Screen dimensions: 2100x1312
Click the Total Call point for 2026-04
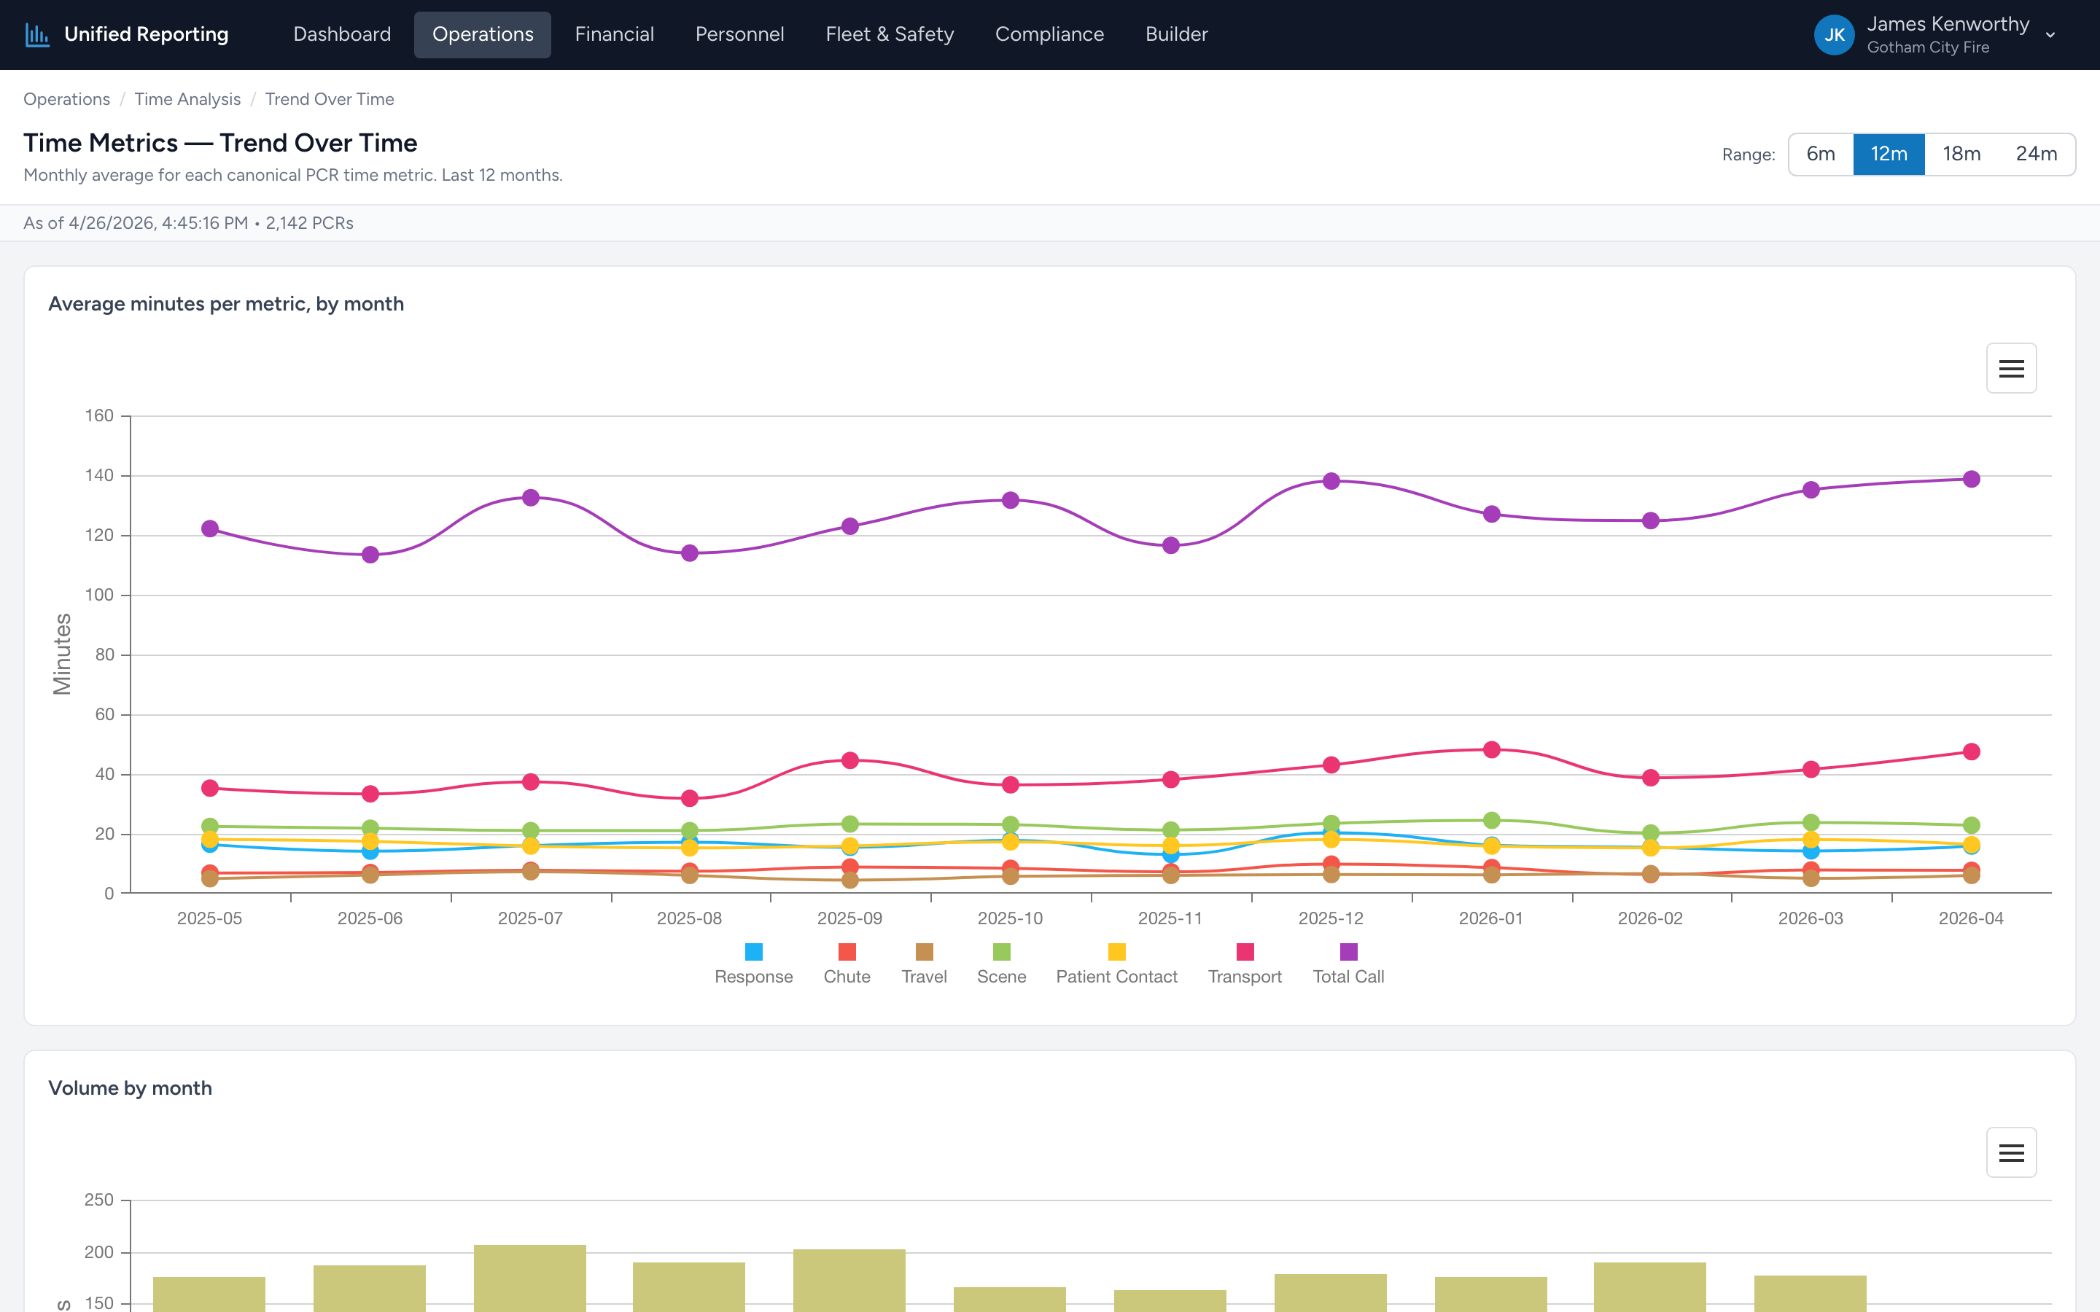(x=1972, y=479)
